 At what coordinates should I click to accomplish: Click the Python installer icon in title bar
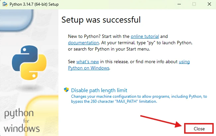tap(5, 4)
